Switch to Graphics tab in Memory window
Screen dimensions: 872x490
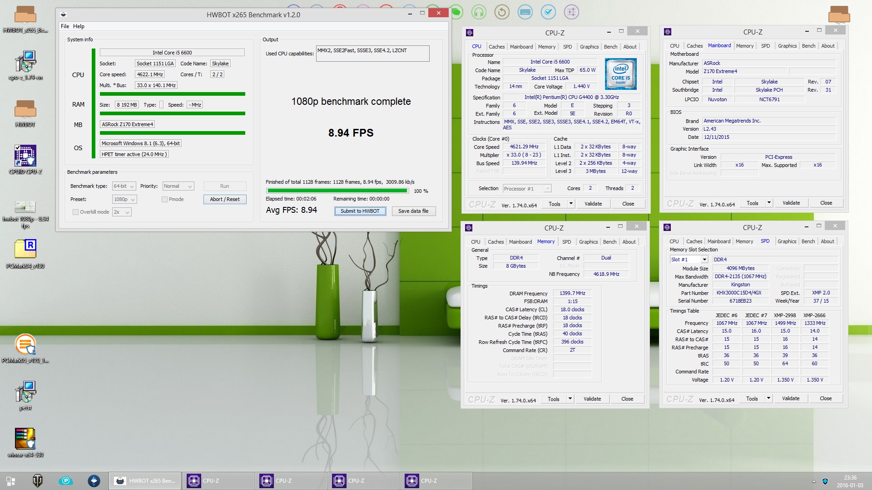(588, 242)
